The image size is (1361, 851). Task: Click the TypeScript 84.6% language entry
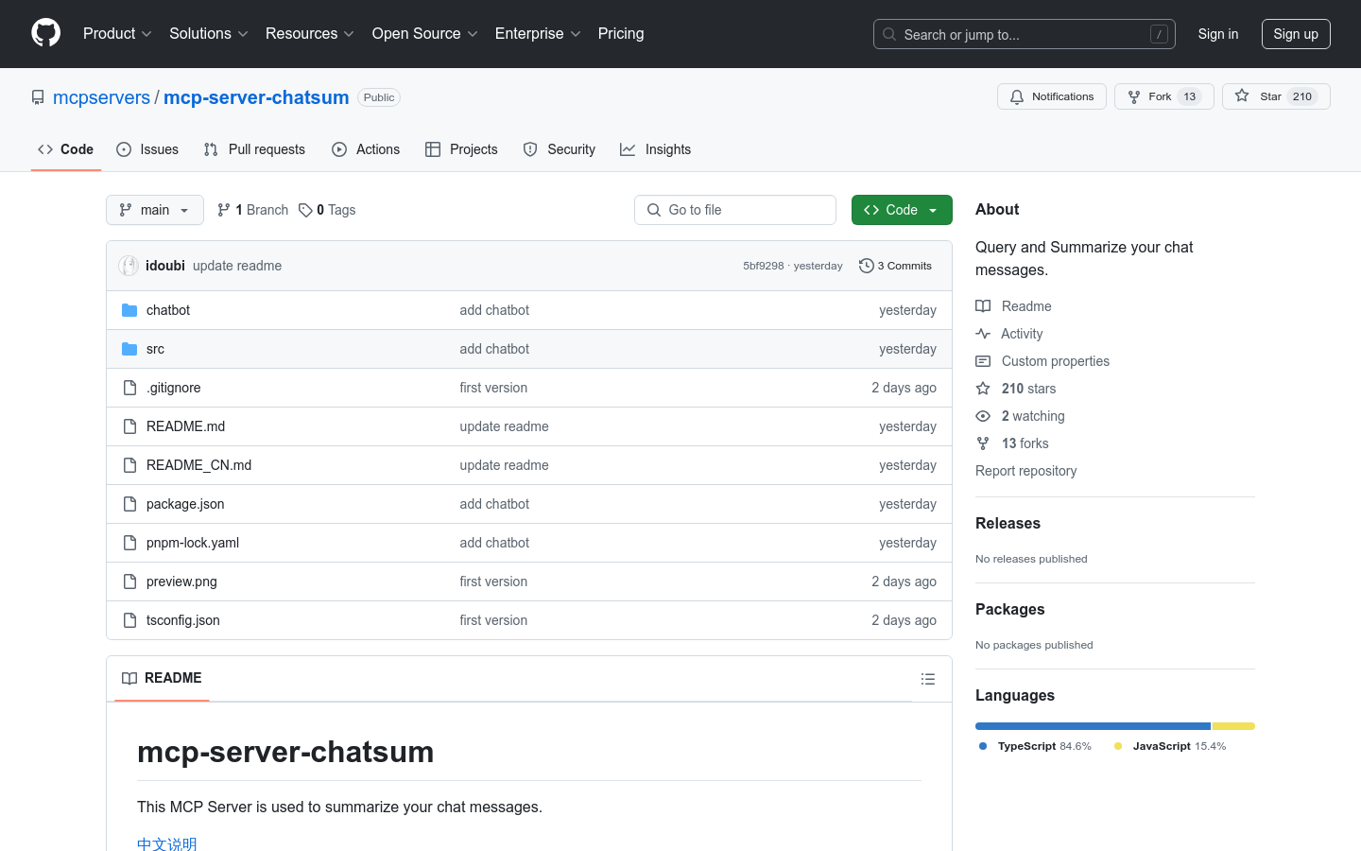(x=1036, y=746)
